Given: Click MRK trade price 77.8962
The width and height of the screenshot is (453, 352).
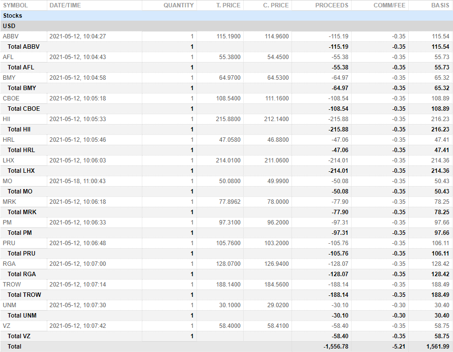Looking at the screenshot, I should (x=229, y=202).
